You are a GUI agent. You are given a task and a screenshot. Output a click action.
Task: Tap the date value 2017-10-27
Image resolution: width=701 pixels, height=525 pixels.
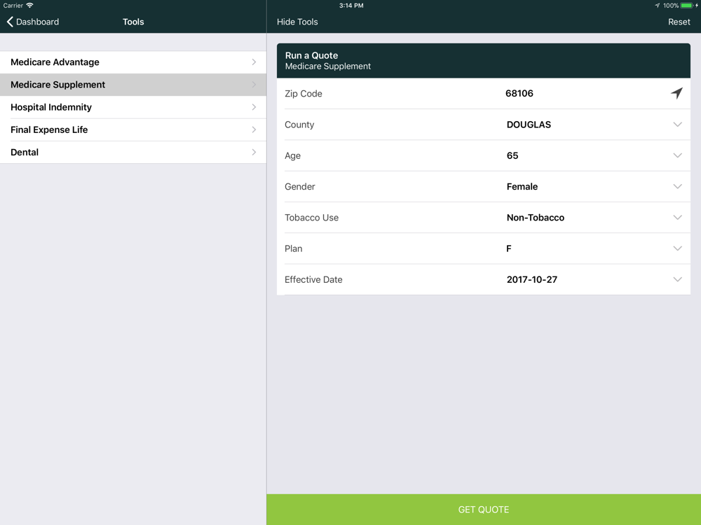(x=531, y=279)
